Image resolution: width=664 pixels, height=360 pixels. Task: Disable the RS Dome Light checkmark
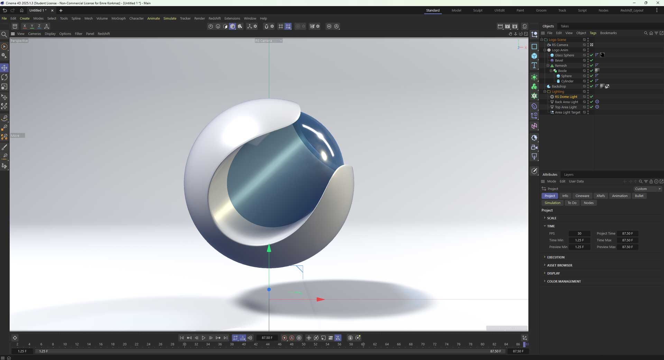pyautogui.click(x=591, y=97)
